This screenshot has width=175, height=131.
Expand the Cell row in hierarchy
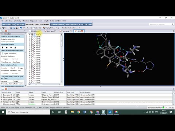point(29,34)
